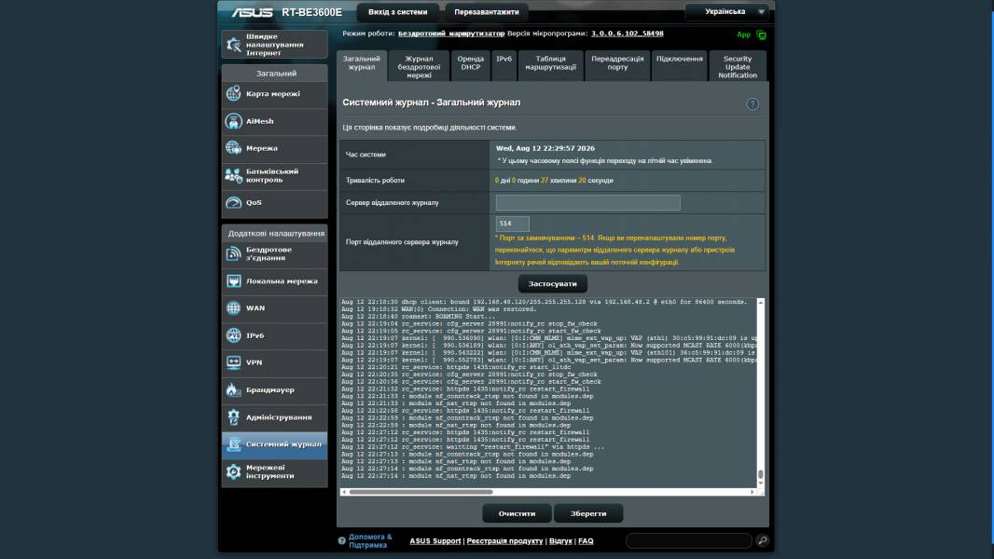Switch to Оренда DHCP tab

coord(470,66)
